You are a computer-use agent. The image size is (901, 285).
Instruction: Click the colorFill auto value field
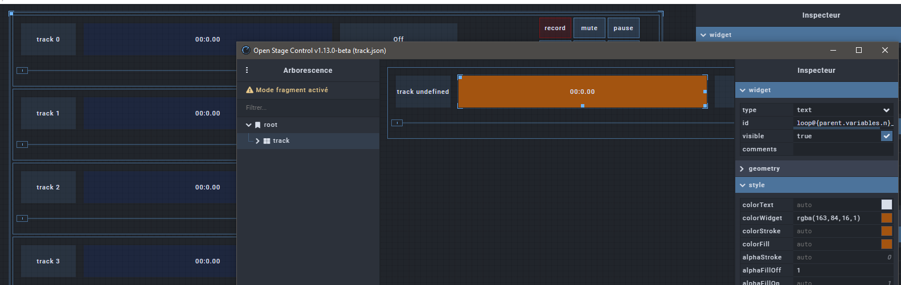click(x=837, y=244)
